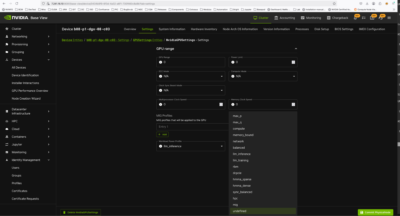Choose the undefined option in list
The image size is (400, 216).
click(x=239, y=211)
